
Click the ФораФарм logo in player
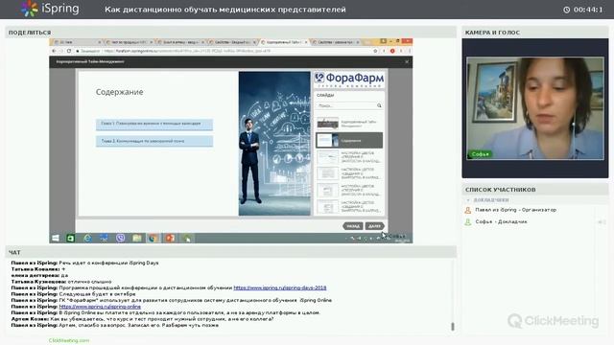pos(349,79)
